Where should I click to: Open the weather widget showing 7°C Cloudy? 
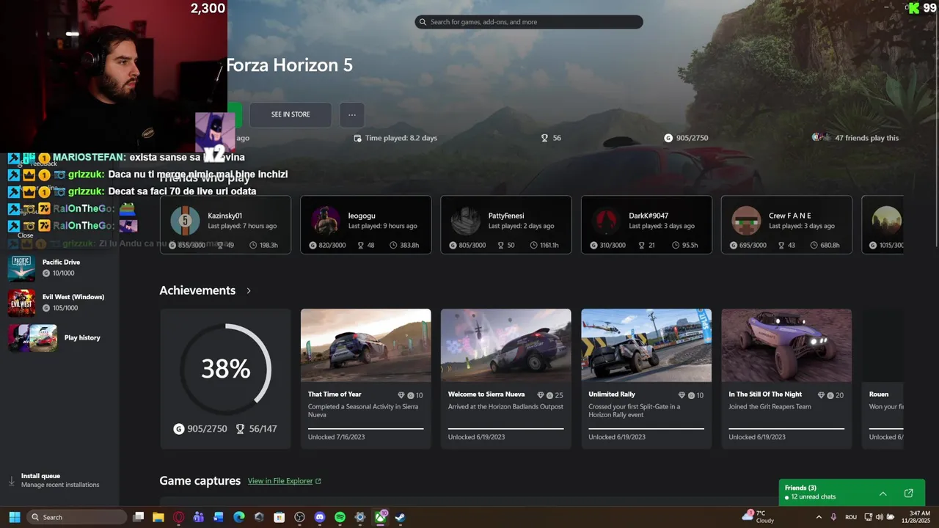pos(758,516)
